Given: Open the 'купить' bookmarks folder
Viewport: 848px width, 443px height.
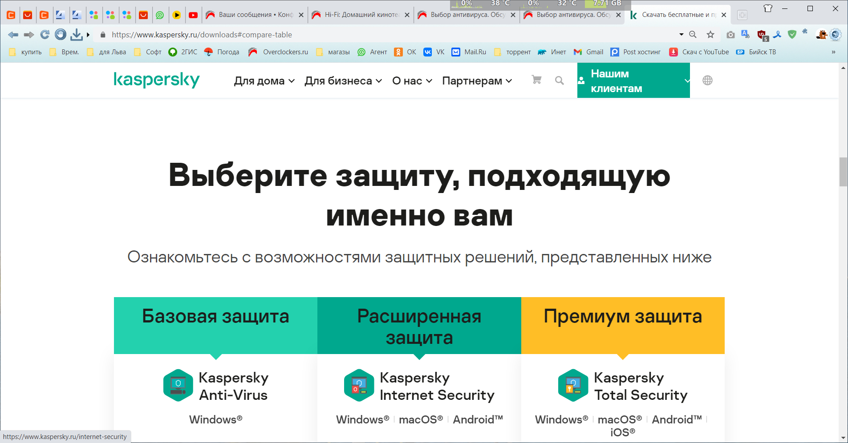Looking at the screenshot, I should coord(26,52).
